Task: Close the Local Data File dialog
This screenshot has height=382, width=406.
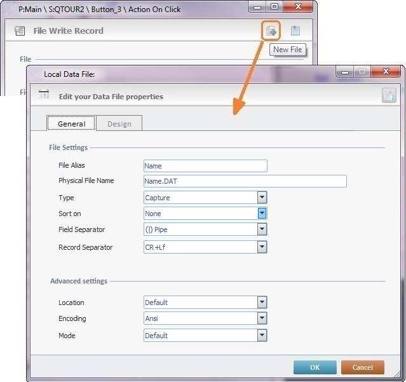Action: [x=386, y=73]
